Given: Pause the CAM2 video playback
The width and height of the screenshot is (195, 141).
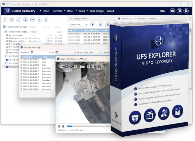Looking at the screenshot, I should coord(59,126).
